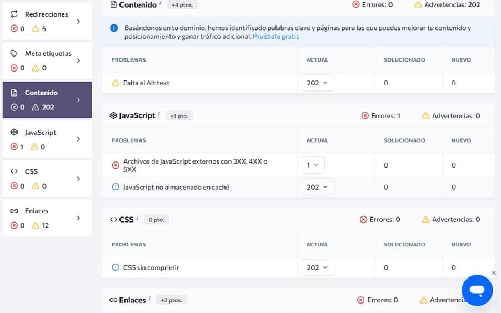Click the blue chat support bubble icon
The height and width of the screenshot is (313, 501).
(x=477, y=290)
